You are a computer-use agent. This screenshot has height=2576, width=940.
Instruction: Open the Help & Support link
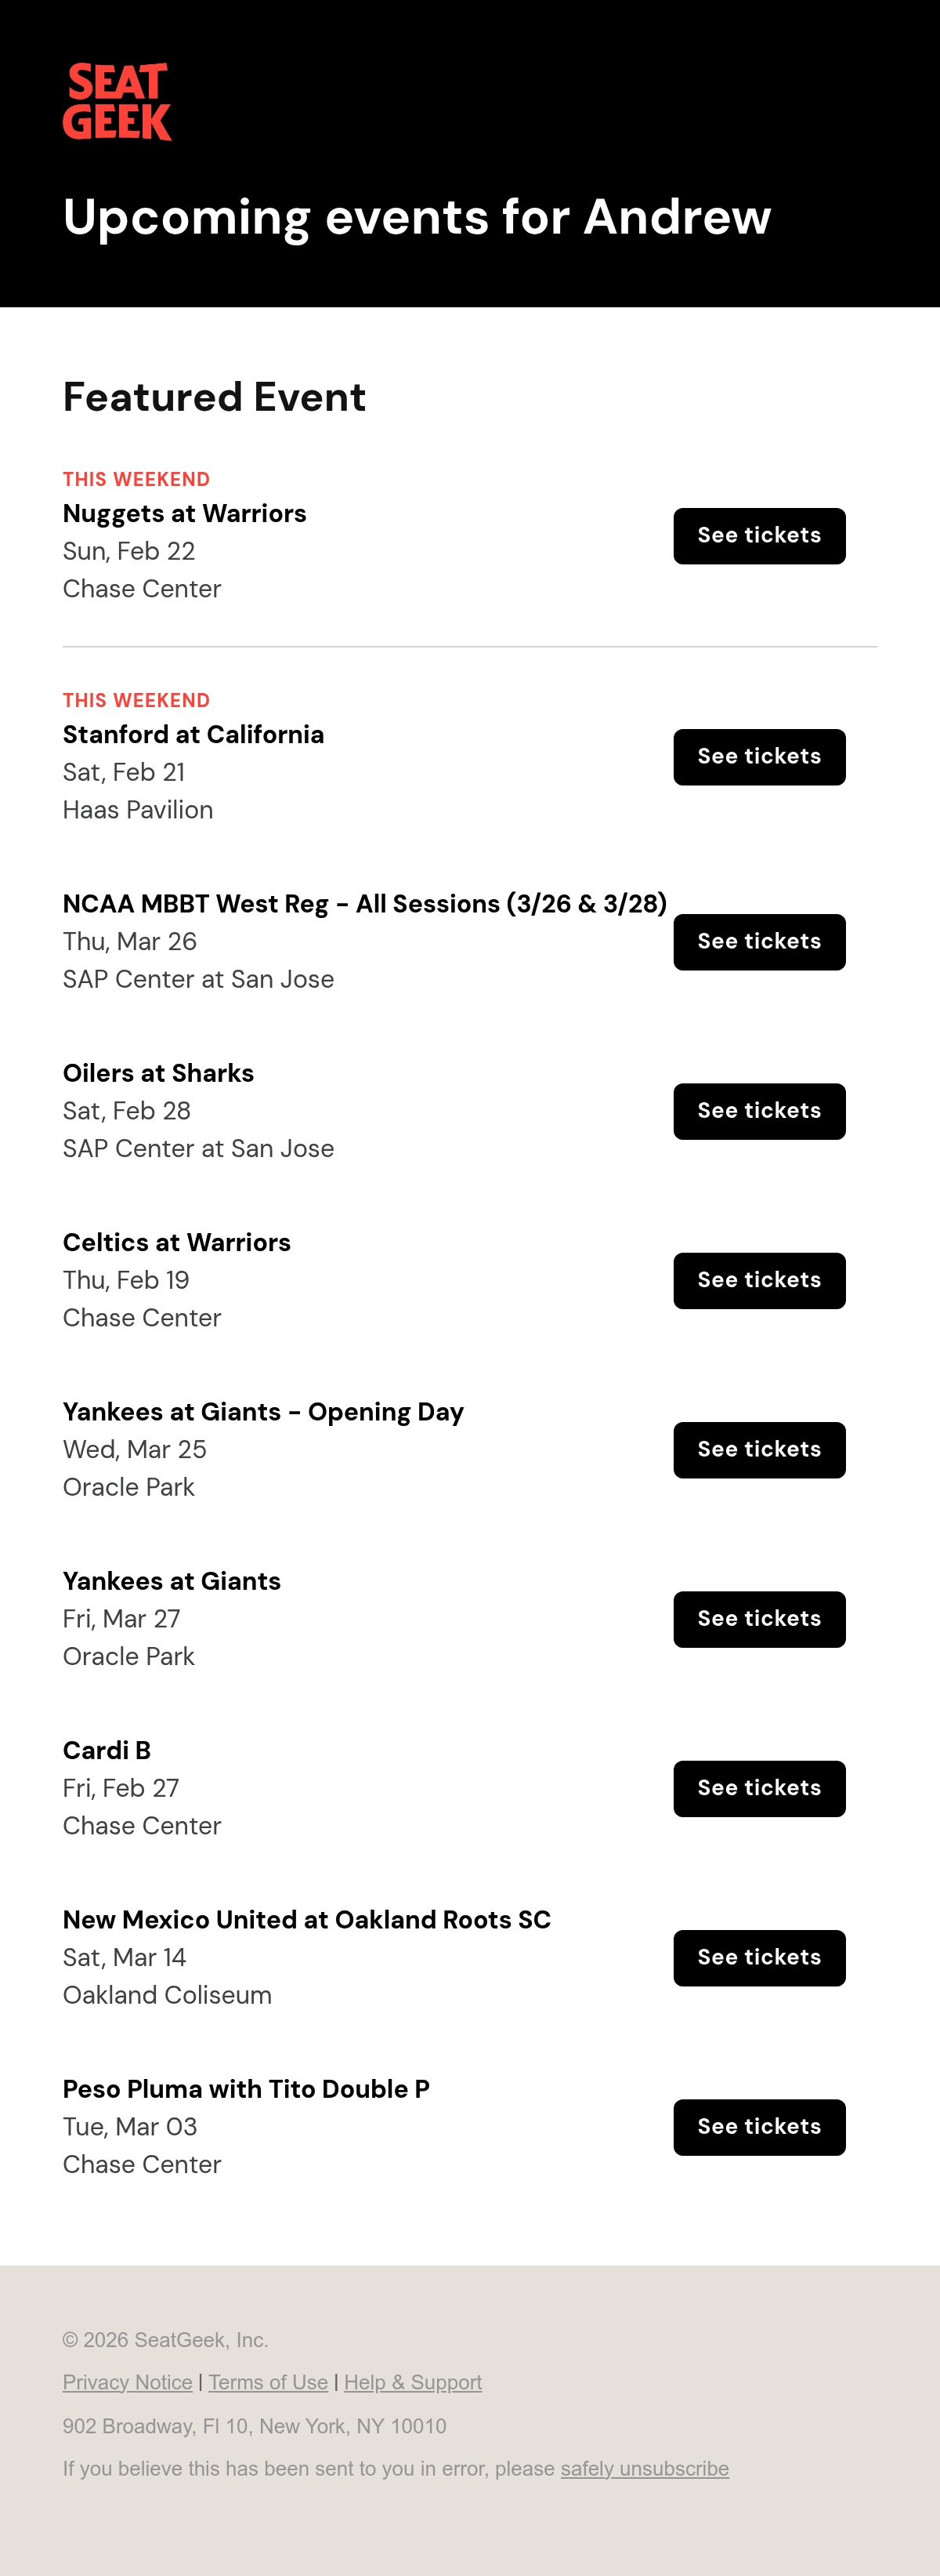click(x=413, y=2382)
